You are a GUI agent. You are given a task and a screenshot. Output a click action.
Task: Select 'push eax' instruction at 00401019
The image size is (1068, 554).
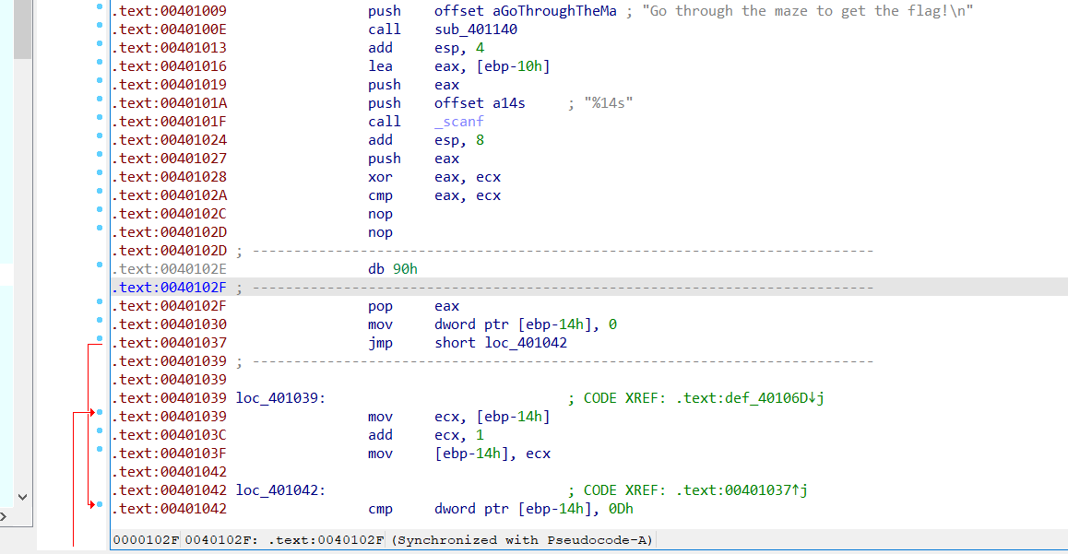413,85
